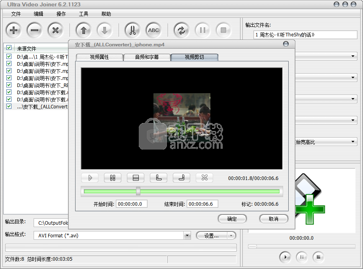
Task: Open the scissors cut tool
Action: (132, 30)
